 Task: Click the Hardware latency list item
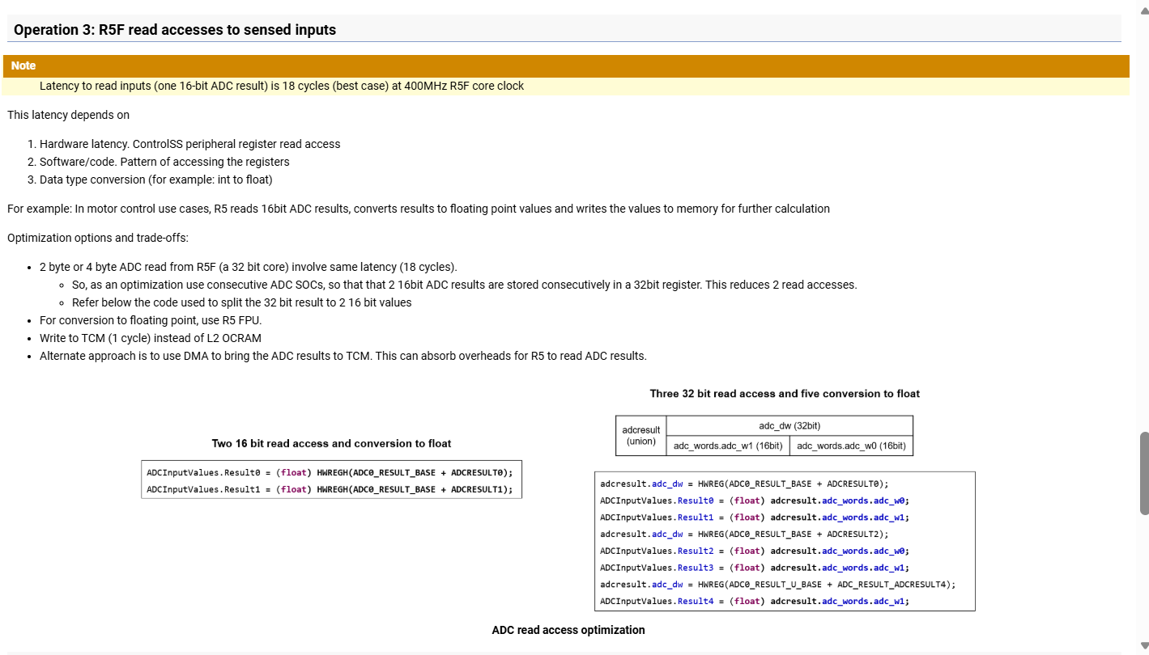tap(189, 144)
